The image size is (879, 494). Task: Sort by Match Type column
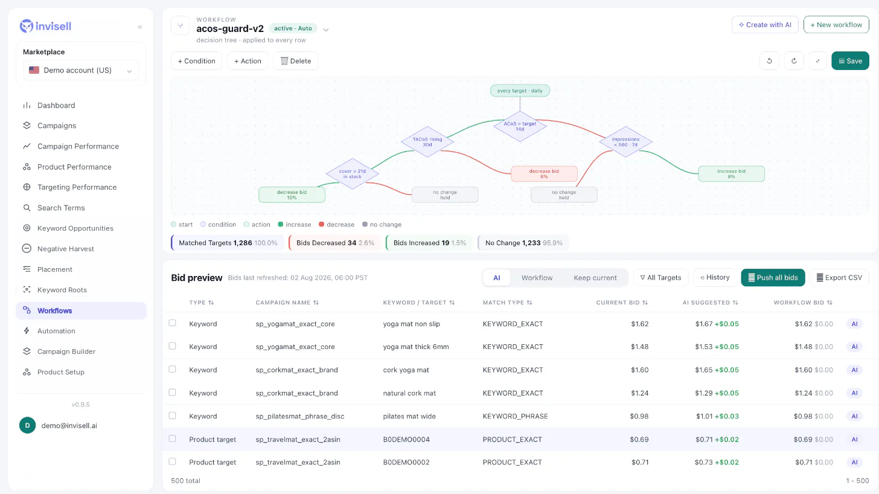(508, 303)
